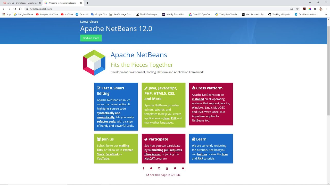The height and width of the screenshot is (185, 330).
Task: Open the Java tutorials link in Learn
Action: (x=225, y=154)
